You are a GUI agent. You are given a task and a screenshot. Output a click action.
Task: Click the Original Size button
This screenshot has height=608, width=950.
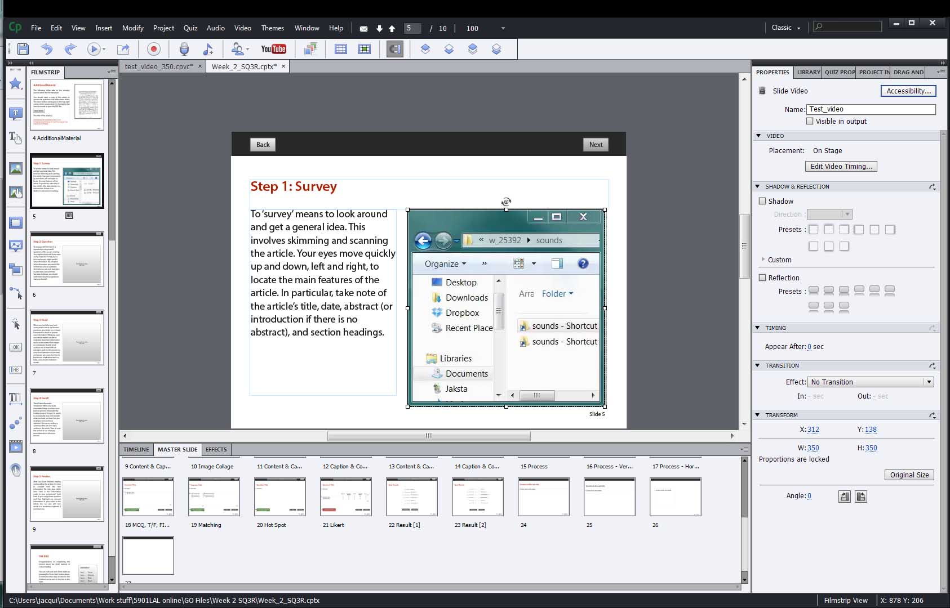click(x=909, y=475)
